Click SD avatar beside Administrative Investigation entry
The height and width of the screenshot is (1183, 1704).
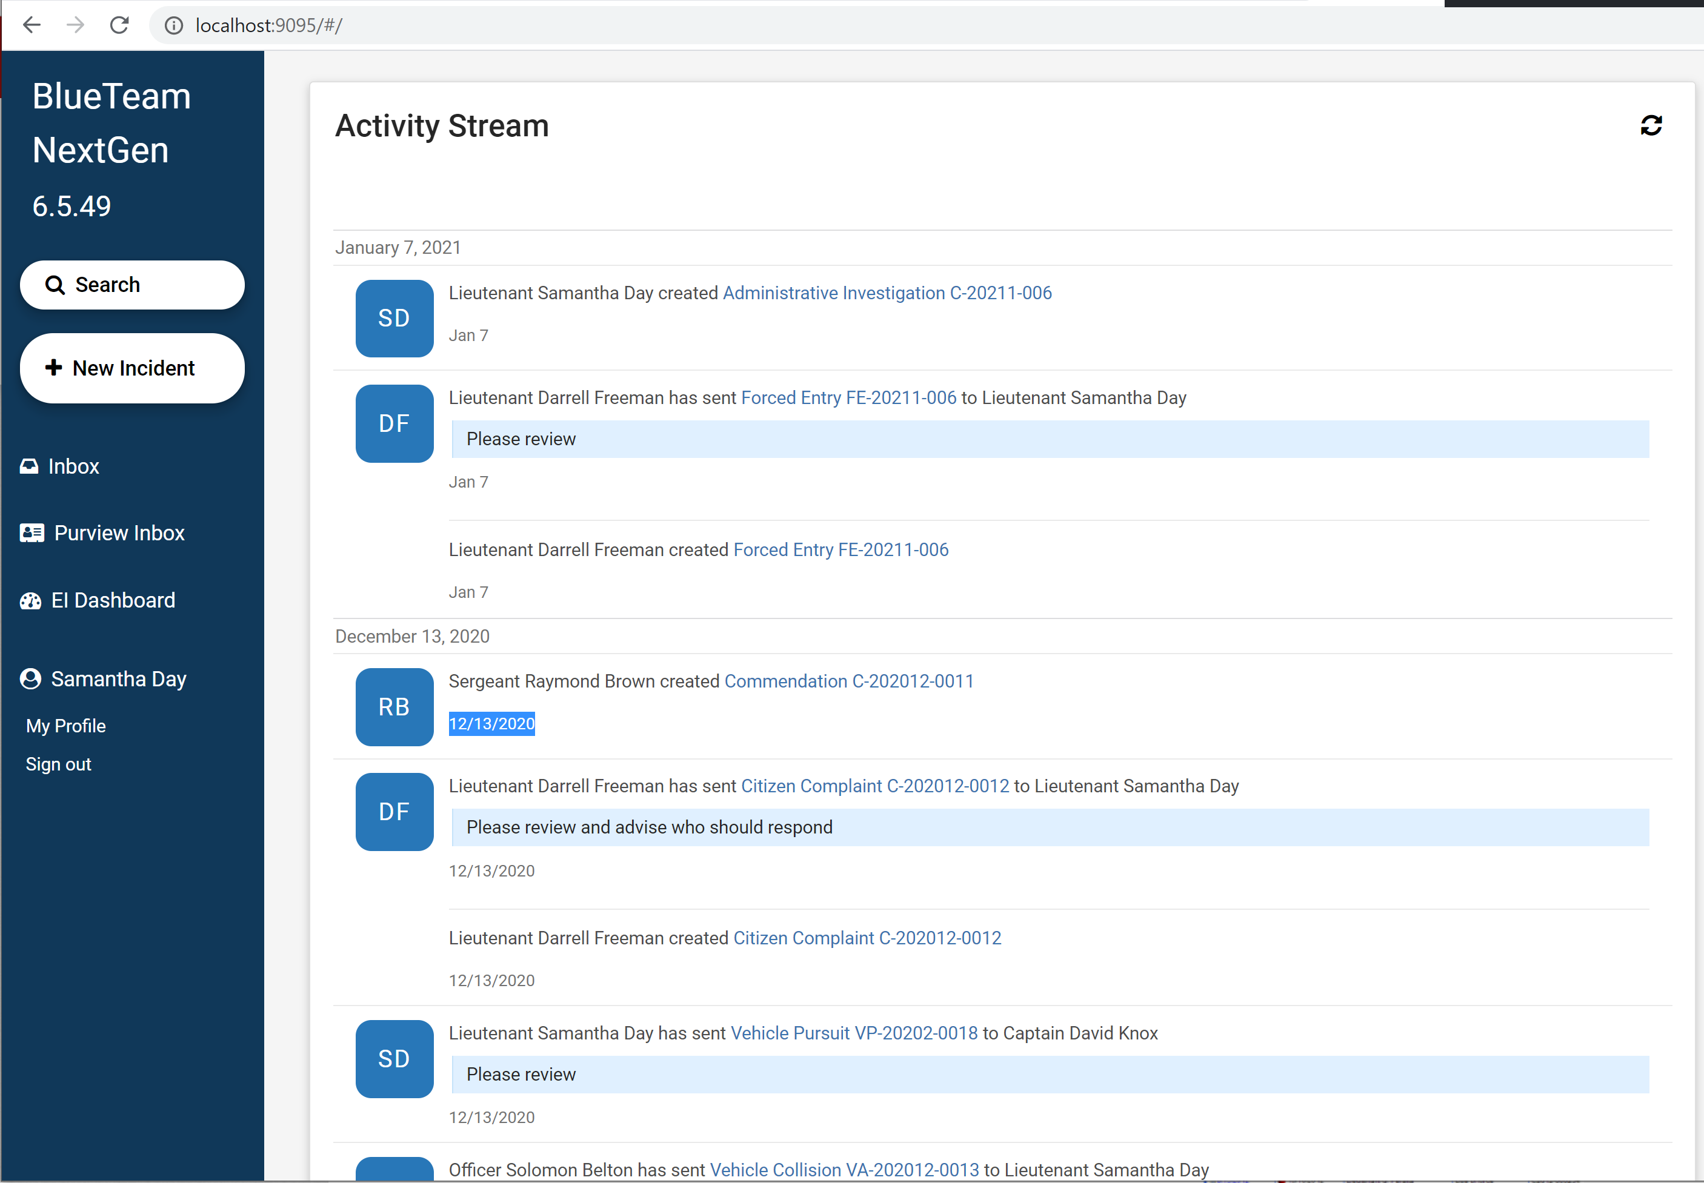click(394, 318)
